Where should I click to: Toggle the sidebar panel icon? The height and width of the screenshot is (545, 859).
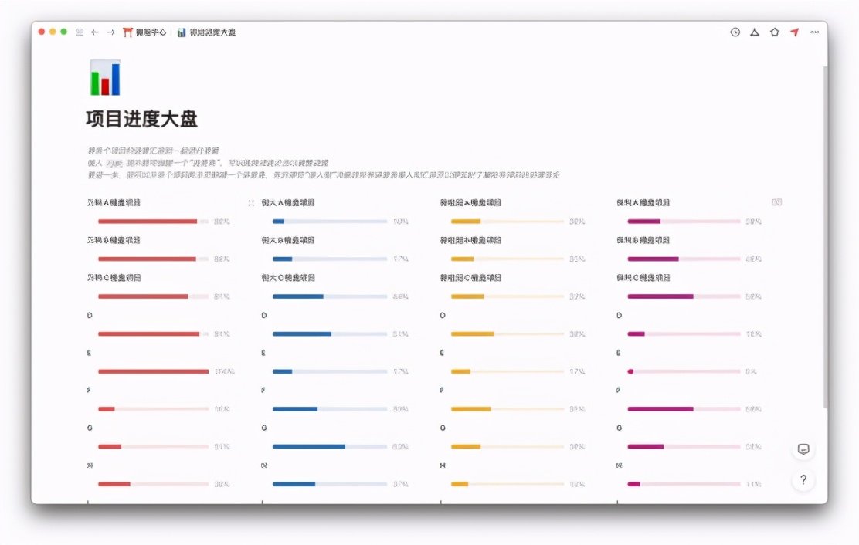[78, 32]
